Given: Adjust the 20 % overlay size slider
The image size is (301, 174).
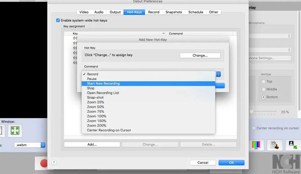Looking at the screenshot, I should 251,112.
